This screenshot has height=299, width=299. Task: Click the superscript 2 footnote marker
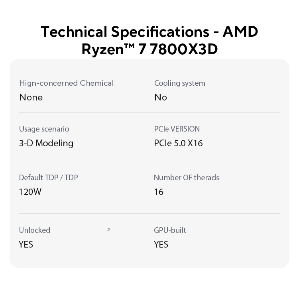click(x=108, y=230)
